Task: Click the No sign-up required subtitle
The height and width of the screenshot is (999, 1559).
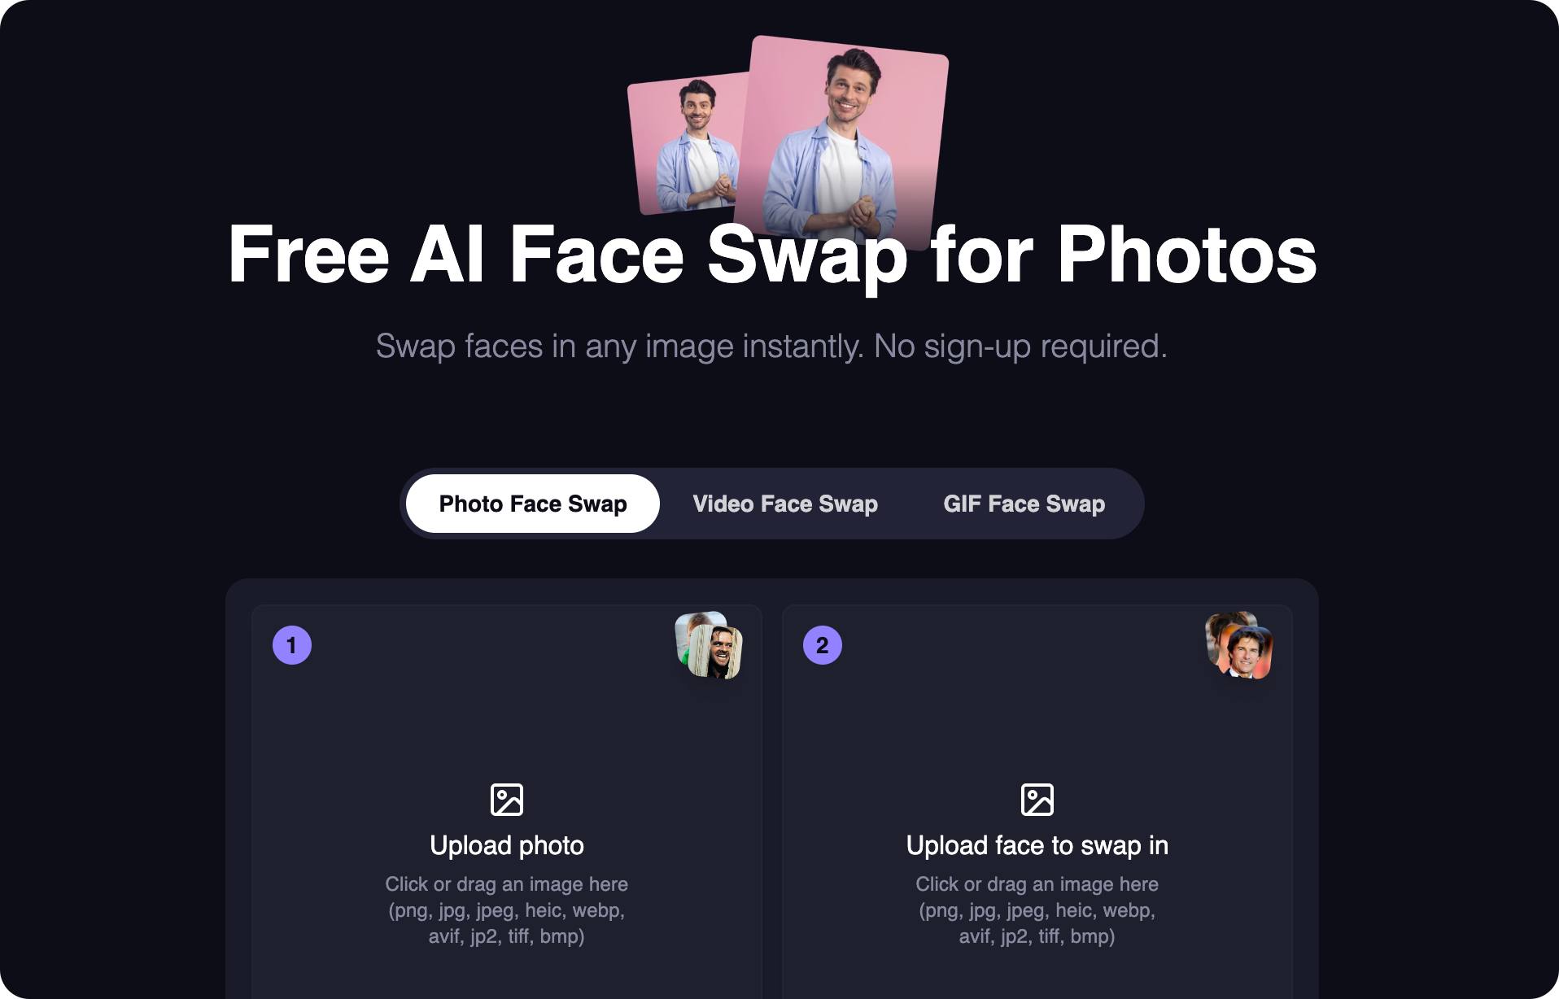Action: (771, 346)
